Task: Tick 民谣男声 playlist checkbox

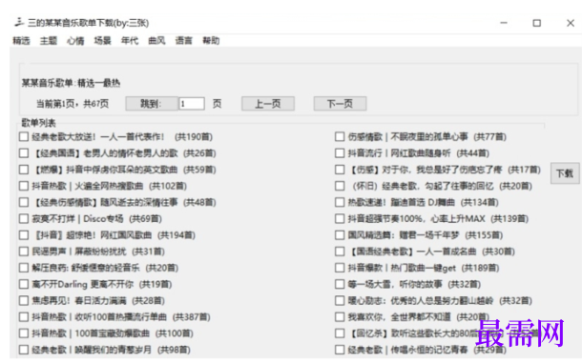Action: 24,252
